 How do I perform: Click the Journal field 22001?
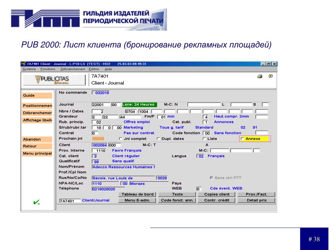point(101,104)
